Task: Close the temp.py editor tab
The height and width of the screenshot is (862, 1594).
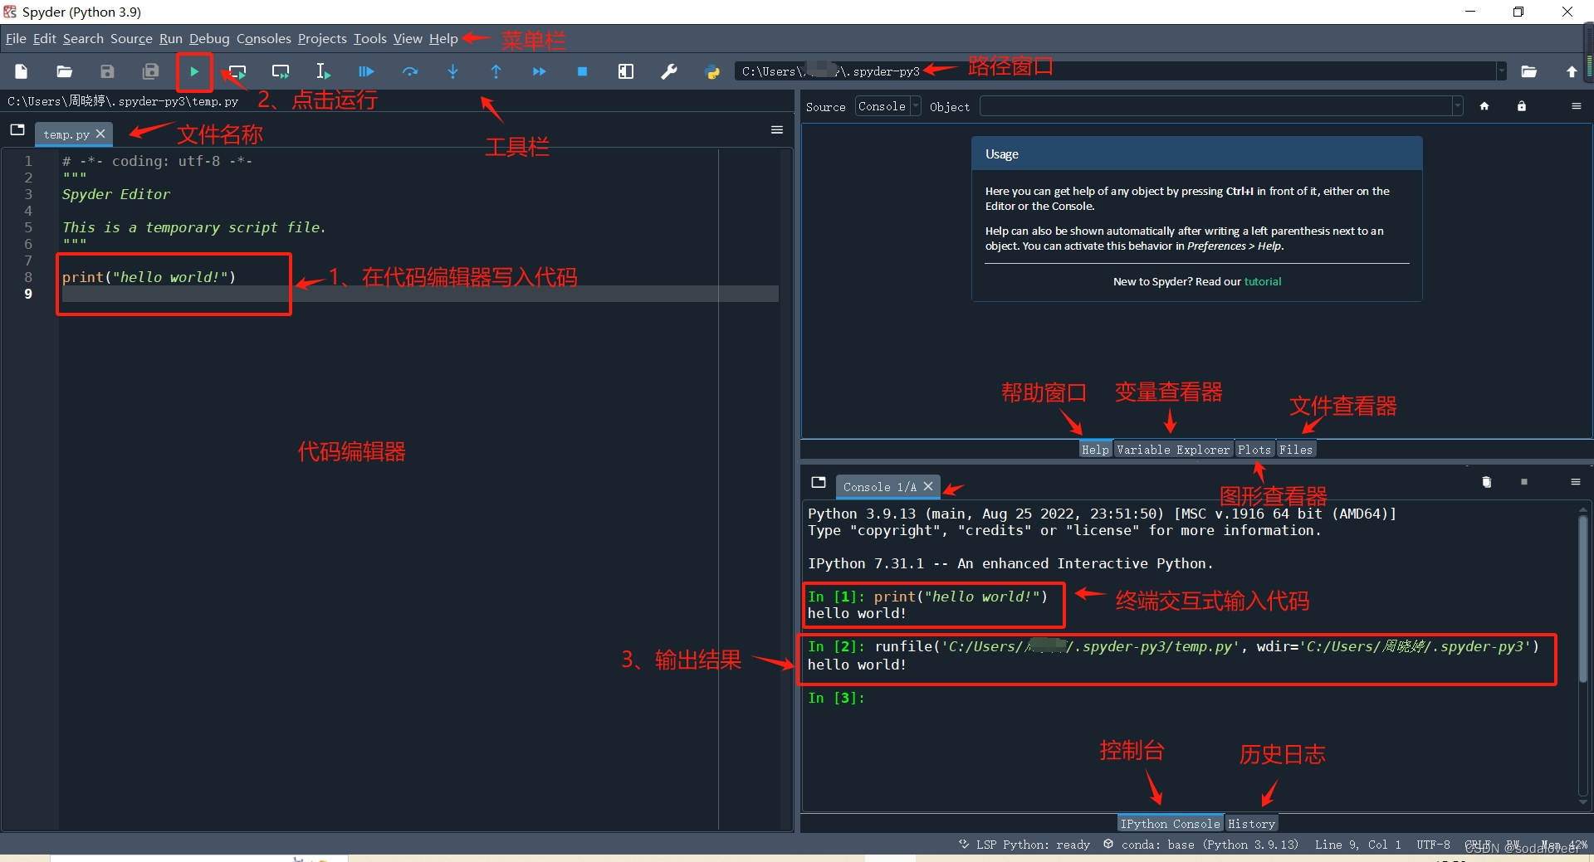Action: point(100,134)
